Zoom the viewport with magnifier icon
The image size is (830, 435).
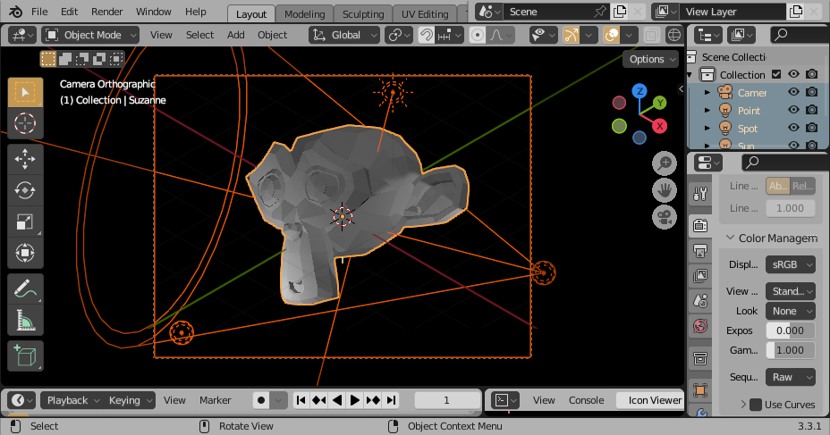[665, 163]
